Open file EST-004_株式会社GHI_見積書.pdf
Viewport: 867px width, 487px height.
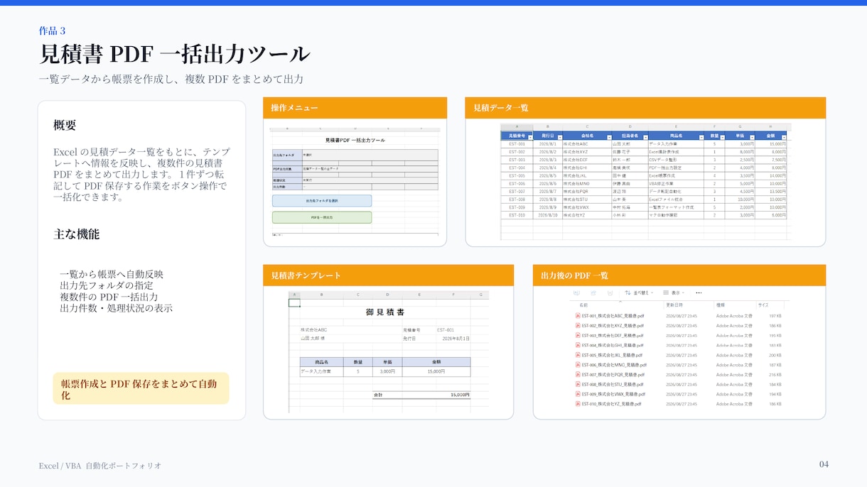613,345
